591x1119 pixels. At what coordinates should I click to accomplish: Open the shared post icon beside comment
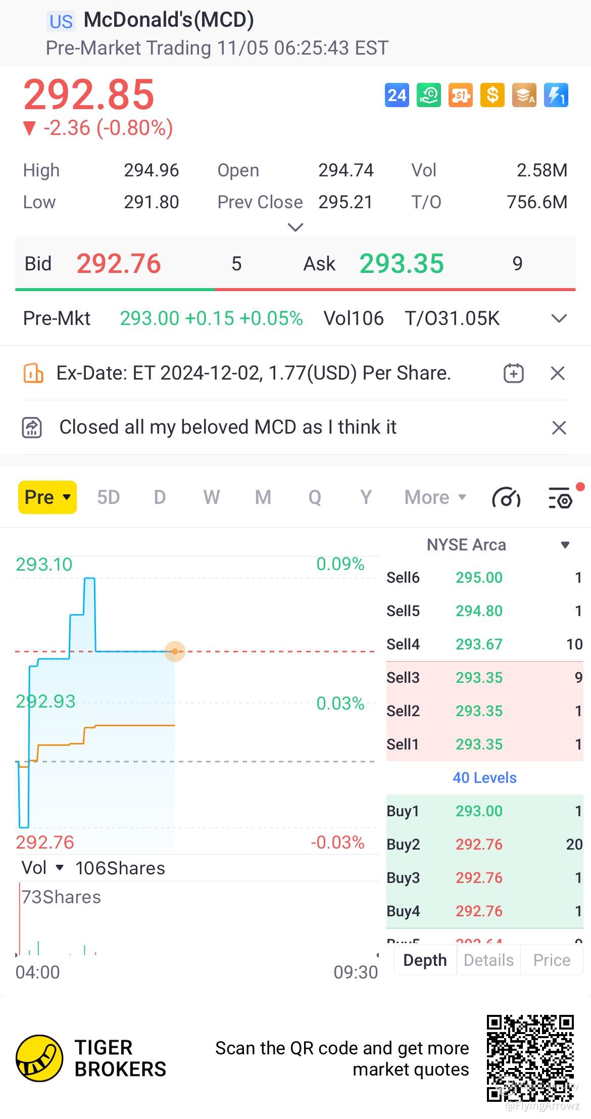coord(32,428)
